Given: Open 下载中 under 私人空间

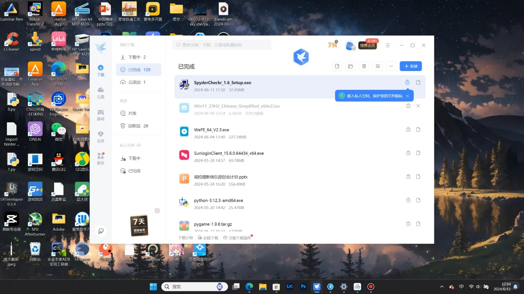Looking at the screenshot, I should [138, 158].
